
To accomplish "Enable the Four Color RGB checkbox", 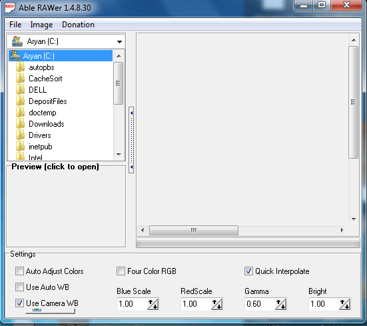I will tap(121, 271).
